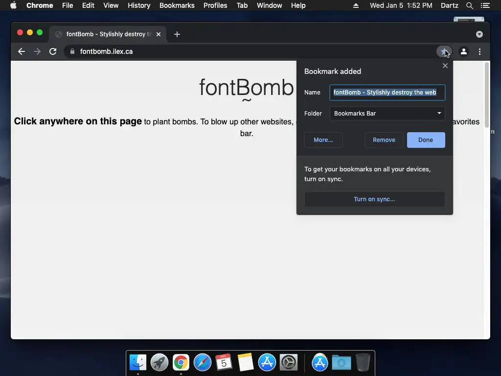Viewport: 501px width, 376px height.
Task: Open Calendar icon in the dock
Action: [224, 362]
